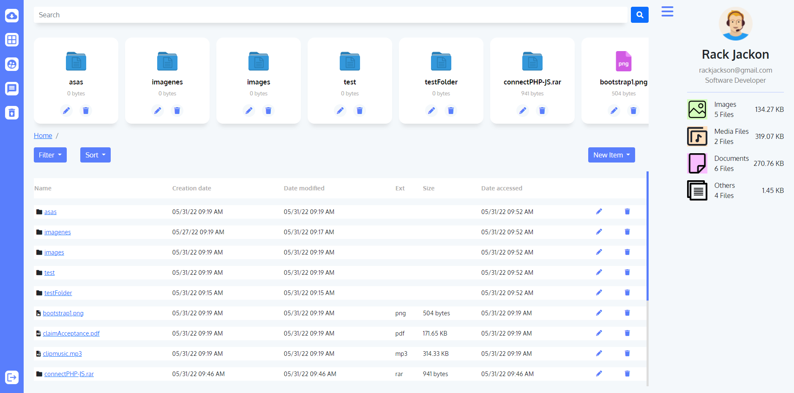Viewport: 794px width, 393px height.
Task: Click trash icon in imagenes table row
Action: point(627,232)
